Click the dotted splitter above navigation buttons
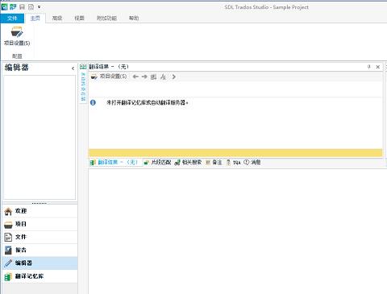Screen dimensions: 387x294 pyautogui.click(x=40, y=203)
